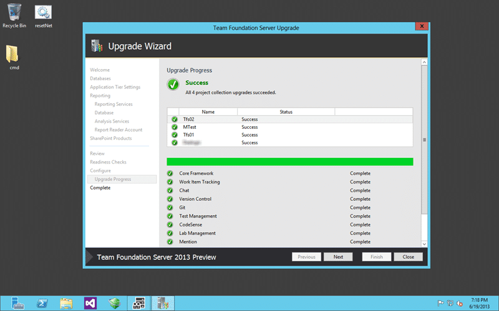Click the Complete status for Core Framework
Screen dimensions: 499x311
pyautogui.click(x=361, y=174)
